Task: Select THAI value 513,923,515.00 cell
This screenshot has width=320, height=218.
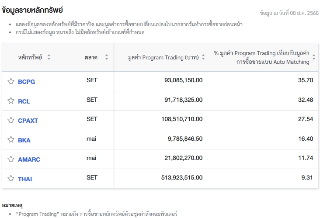Action: 182,178
